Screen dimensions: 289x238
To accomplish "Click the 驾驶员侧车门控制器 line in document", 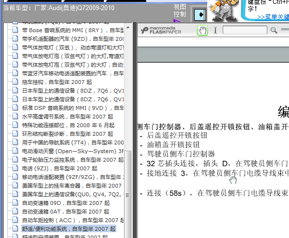I will [181, 154].
